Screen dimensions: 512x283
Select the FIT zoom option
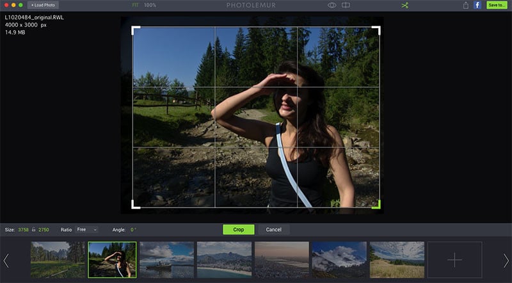(135, 5)
